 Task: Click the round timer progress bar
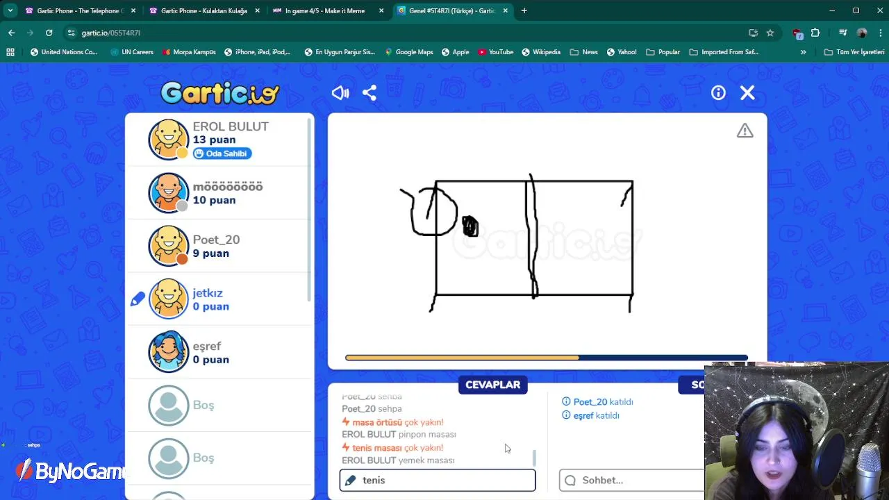click(x=547, y=358)
